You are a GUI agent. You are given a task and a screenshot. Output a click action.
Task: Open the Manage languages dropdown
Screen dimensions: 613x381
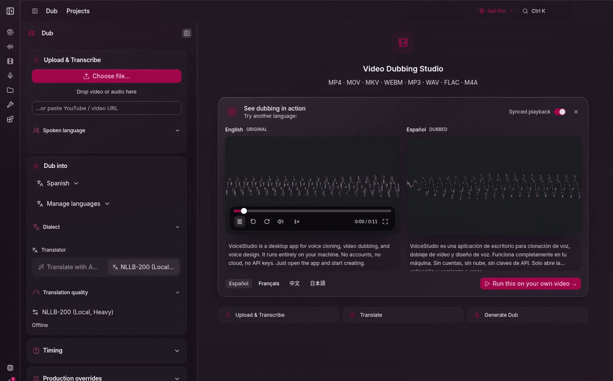(x=73, y=204)
